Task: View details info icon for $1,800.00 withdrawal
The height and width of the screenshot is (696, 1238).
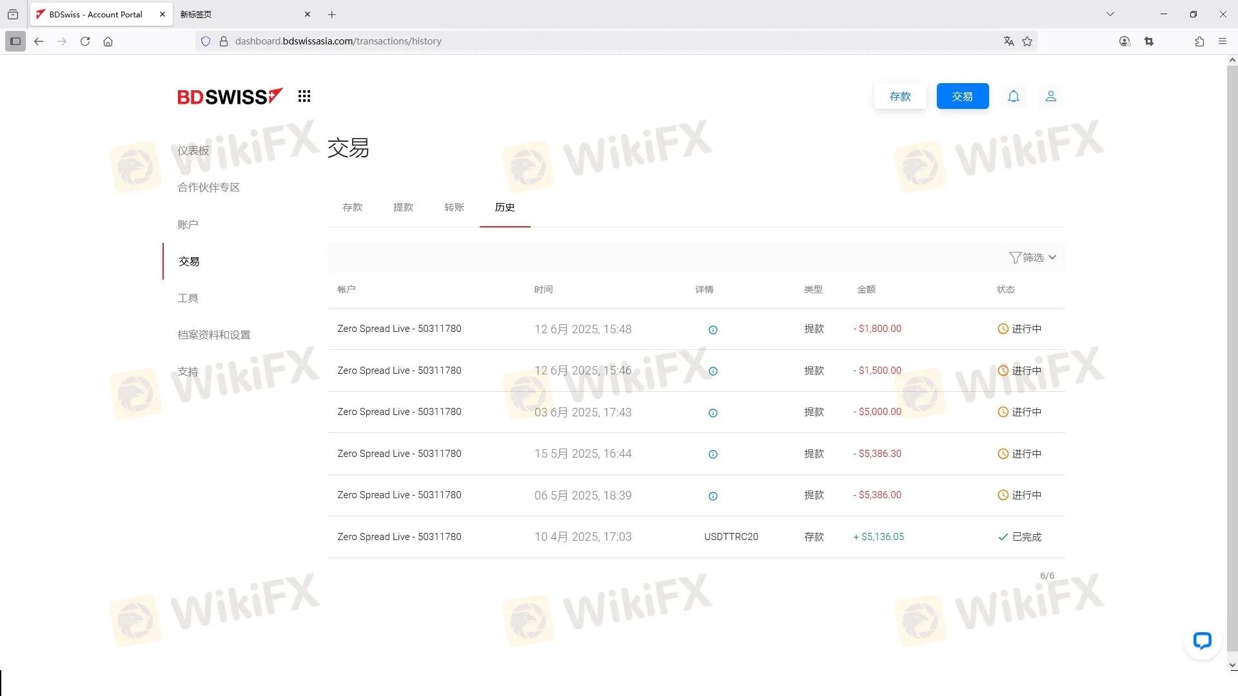Action: tap(713, 330)
